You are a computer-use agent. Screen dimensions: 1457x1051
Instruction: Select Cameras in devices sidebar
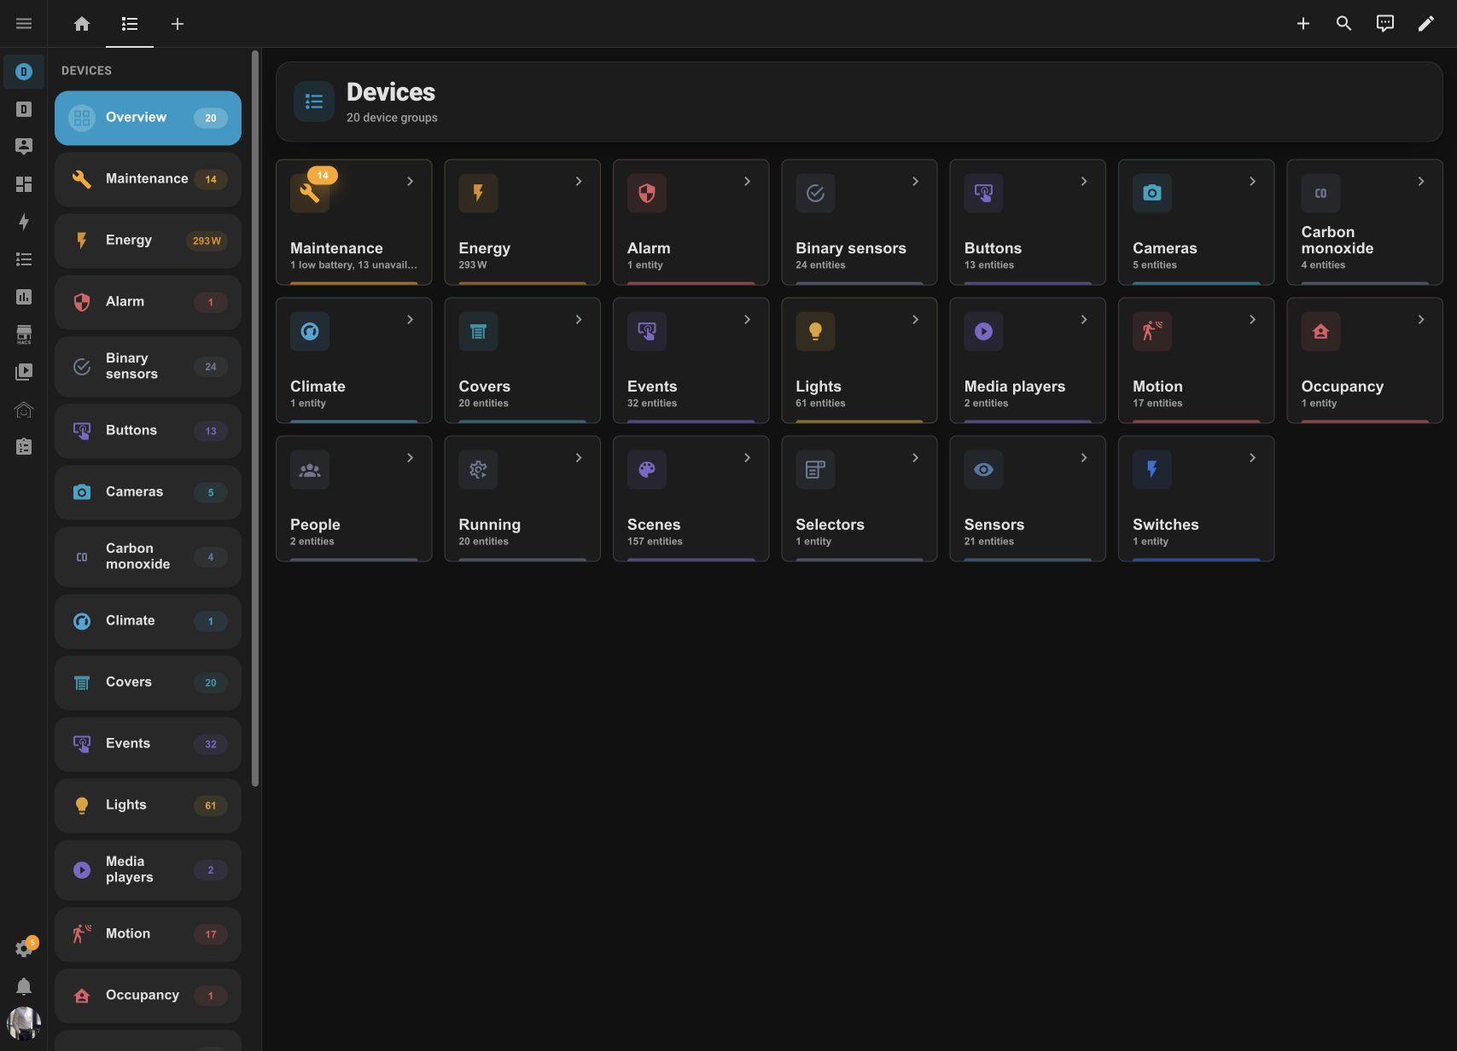(148, 492)
